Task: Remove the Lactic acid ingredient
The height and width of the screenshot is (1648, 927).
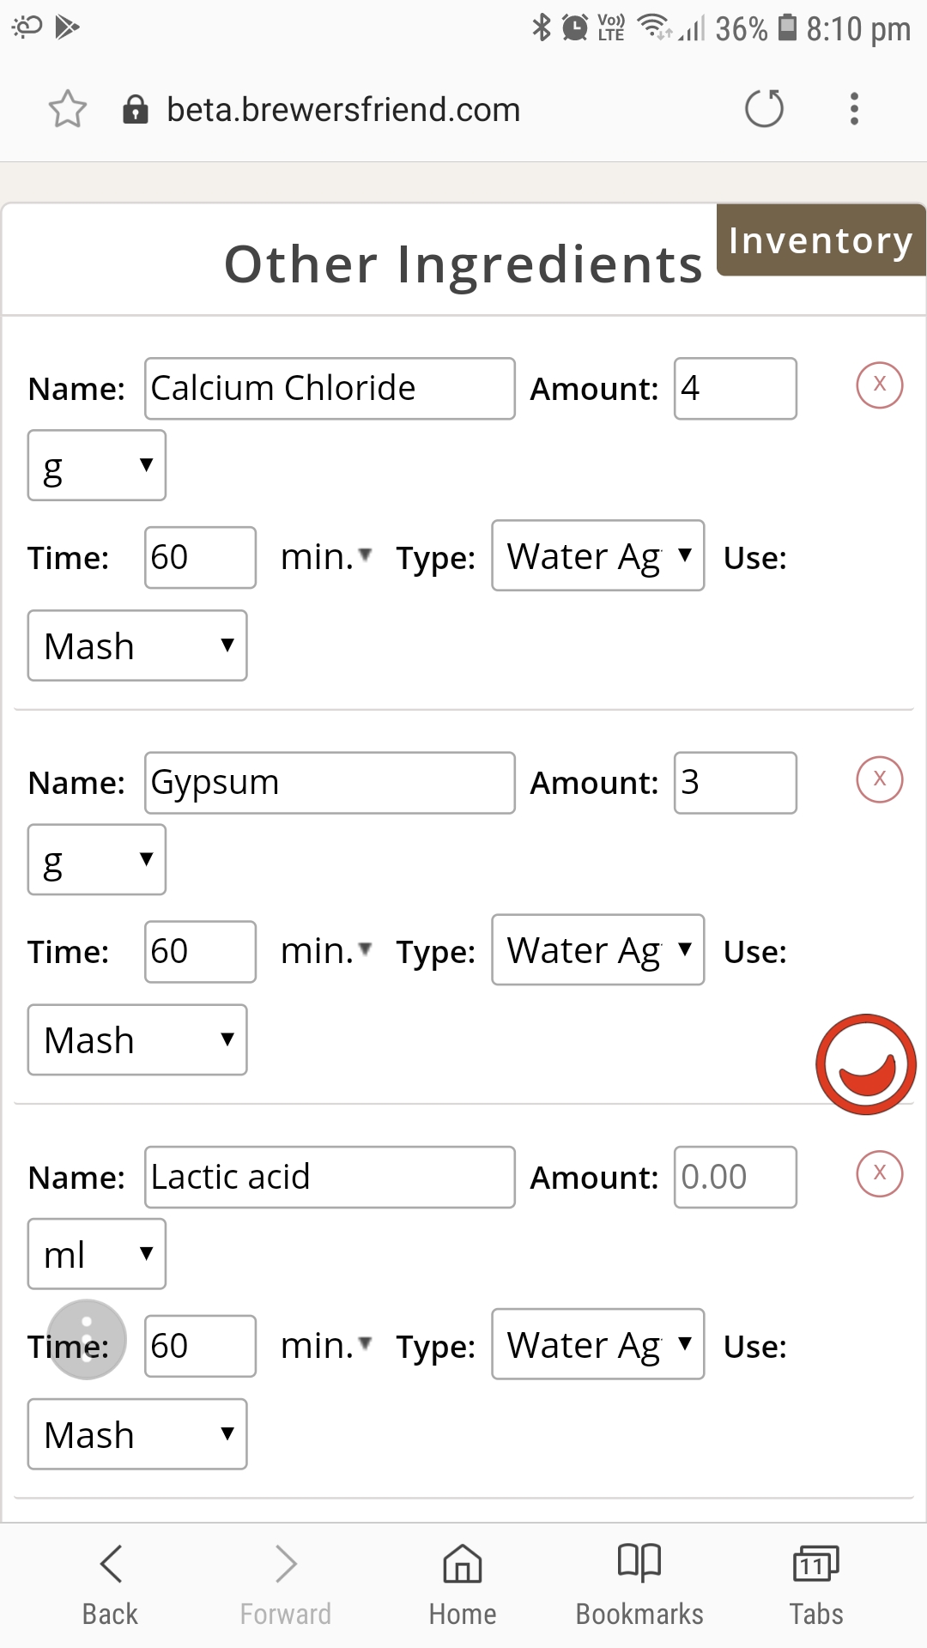Action: (880, 1173)
